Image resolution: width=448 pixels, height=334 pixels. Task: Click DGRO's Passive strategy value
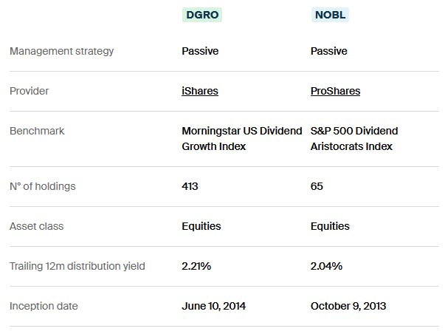[200, 51]
